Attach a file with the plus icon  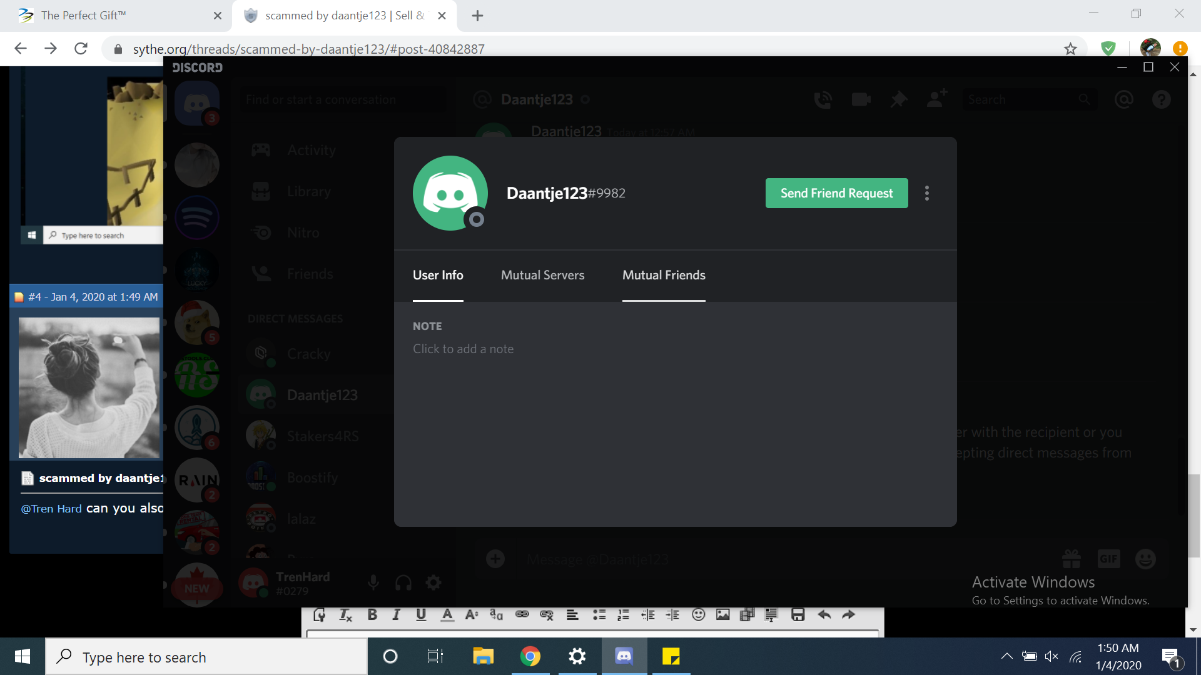[x=495, y=559]
